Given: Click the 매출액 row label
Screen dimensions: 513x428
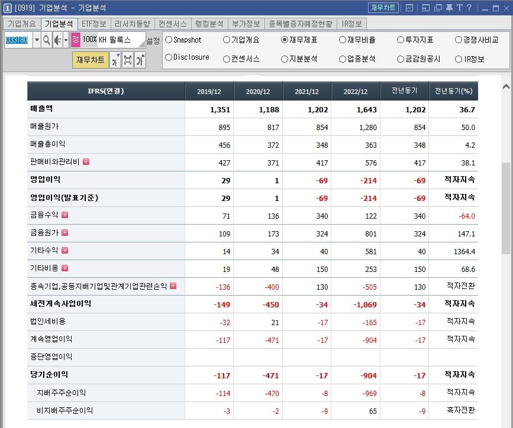Looking at the screenshot, I should click(41, 108).
